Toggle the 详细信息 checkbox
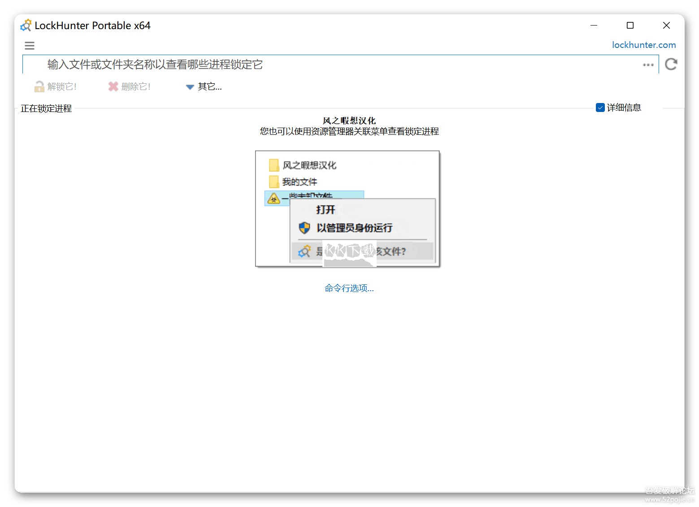Screen dimensions: 699x507 [x=600, y=107]
